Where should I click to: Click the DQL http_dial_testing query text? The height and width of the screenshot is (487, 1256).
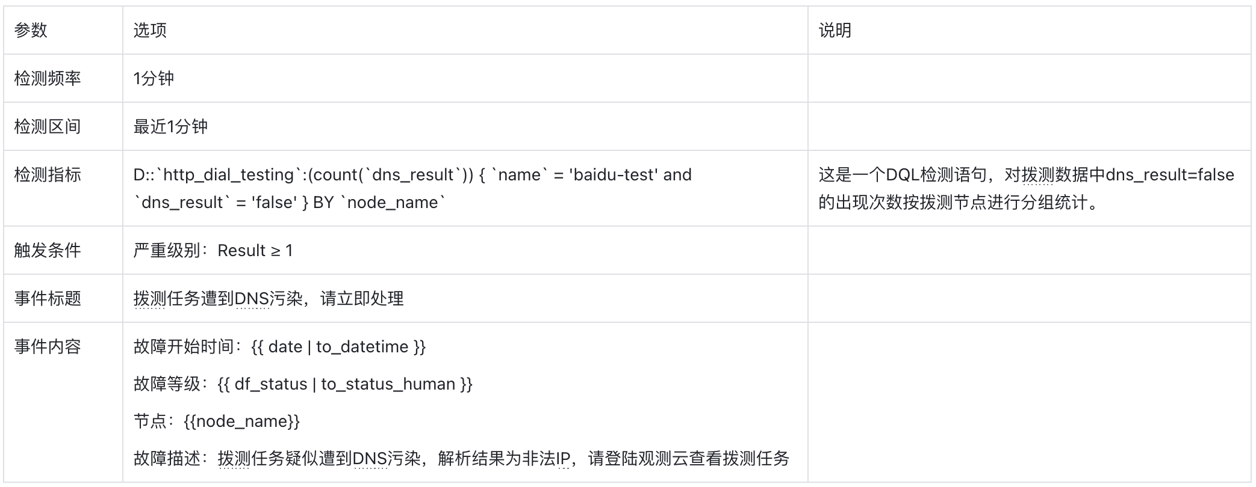tap(412, 188)
